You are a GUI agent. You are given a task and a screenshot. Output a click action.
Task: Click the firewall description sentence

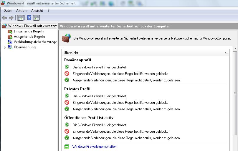152,38
